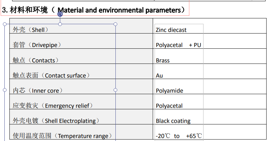
Task: Click the 'Emergency relief' row label
Action: pyautogui.click(x=53, y=106)
